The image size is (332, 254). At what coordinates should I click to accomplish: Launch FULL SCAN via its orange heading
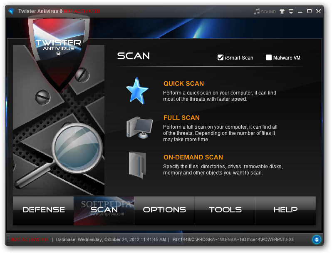click(181, 117)
